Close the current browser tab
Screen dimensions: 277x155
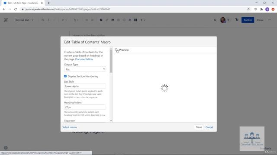[42, 3]
